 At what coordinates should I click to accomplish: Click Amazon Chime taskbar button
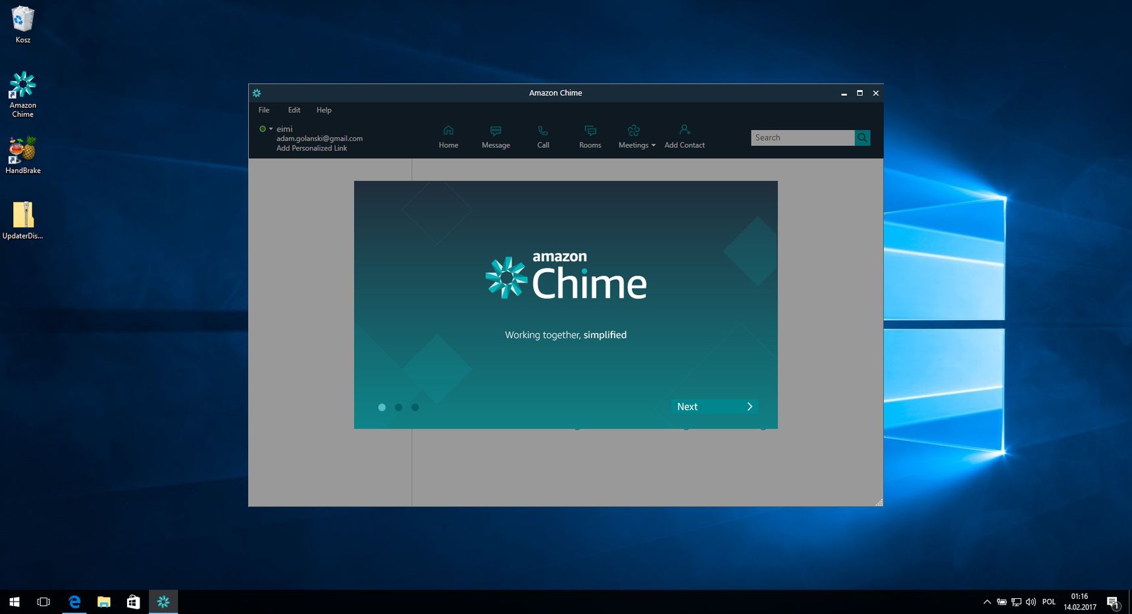pos(163,602)
